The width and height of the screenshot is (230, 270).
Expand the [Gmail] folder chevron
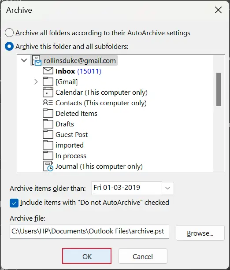(x=36, y=81)
